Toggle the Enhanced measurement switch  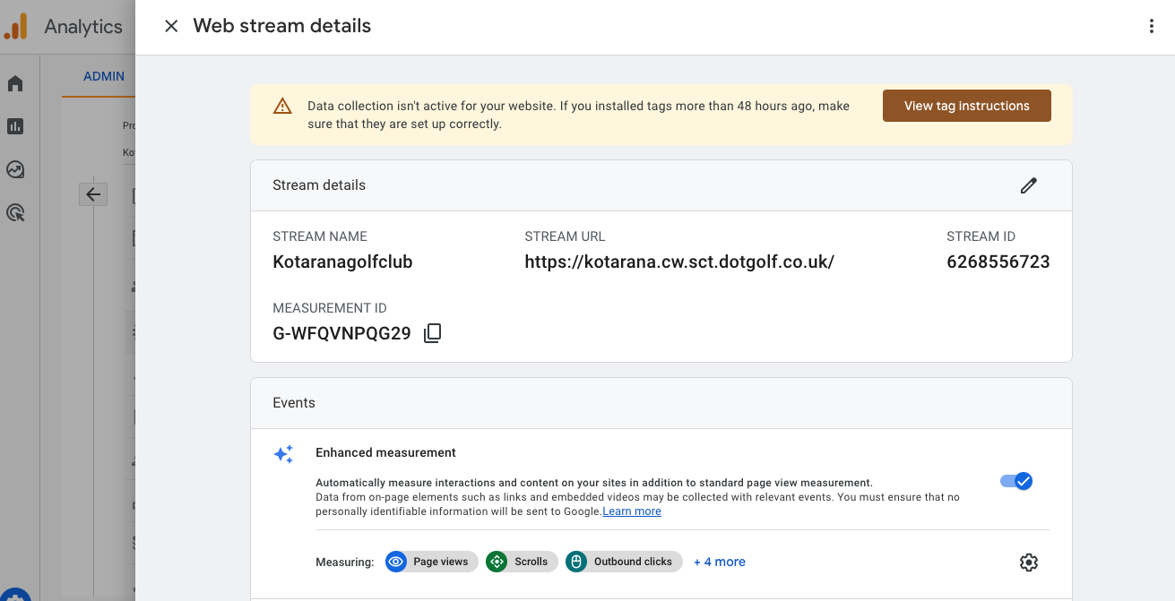1016,481
